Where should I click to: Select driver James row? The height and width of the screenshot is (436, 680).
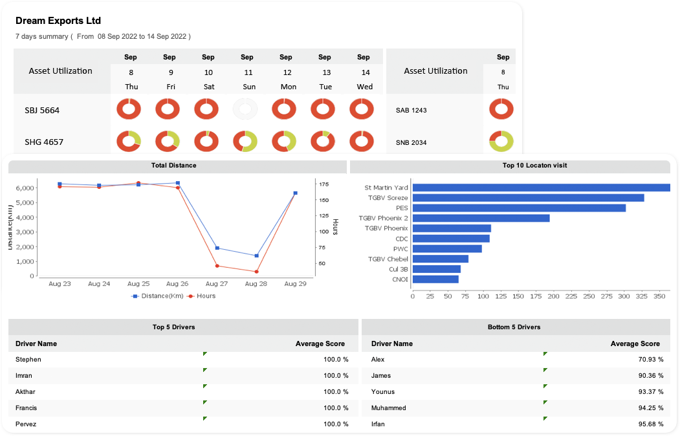pyautogui.click(x=516, y=375)
